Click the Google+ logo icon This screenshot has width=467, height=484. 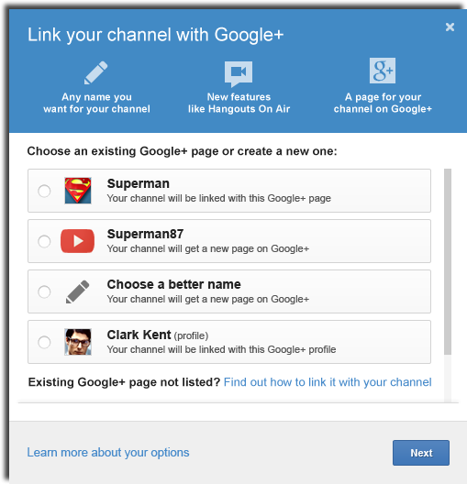tap(383, 71)
